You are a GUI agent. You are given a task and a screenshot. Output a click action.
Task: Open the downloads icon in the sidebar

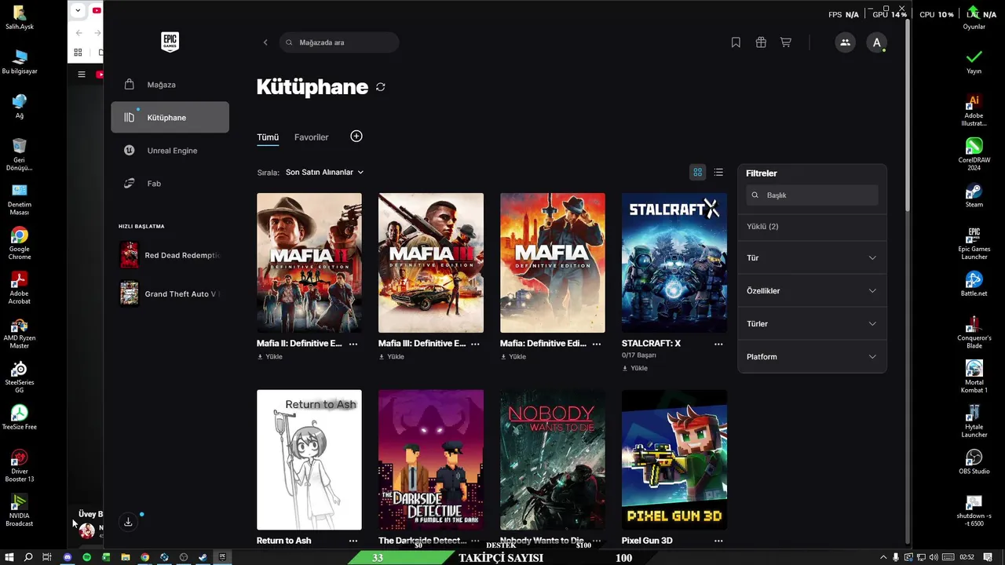(x=128, y=522)
